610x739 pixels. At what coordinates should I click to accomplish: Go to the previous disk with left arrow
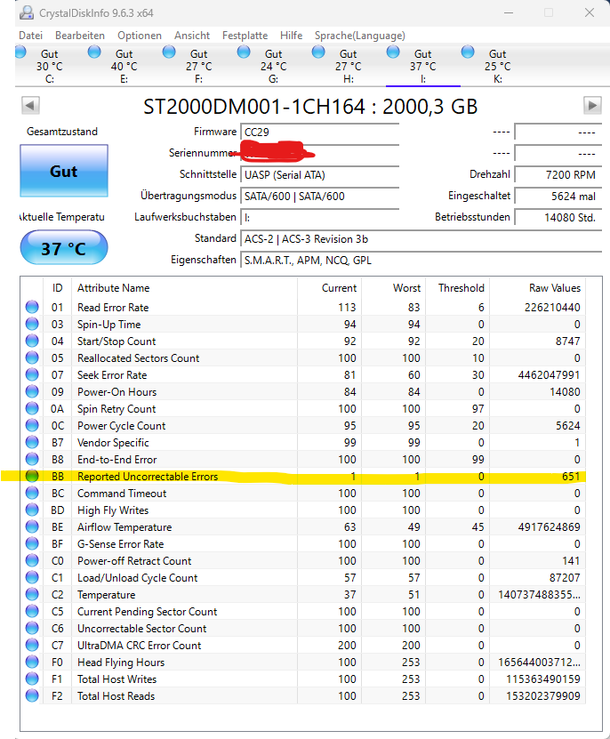30,106
